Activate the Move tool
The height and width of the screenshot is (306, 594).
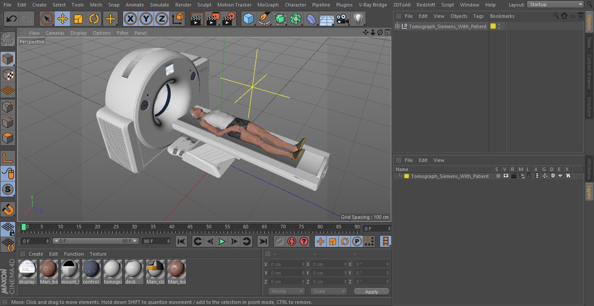(x=63, y=19)
